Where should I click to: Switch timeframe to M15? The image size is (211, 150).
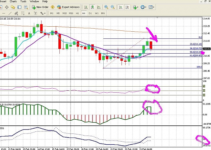click(x=64, y=13)
